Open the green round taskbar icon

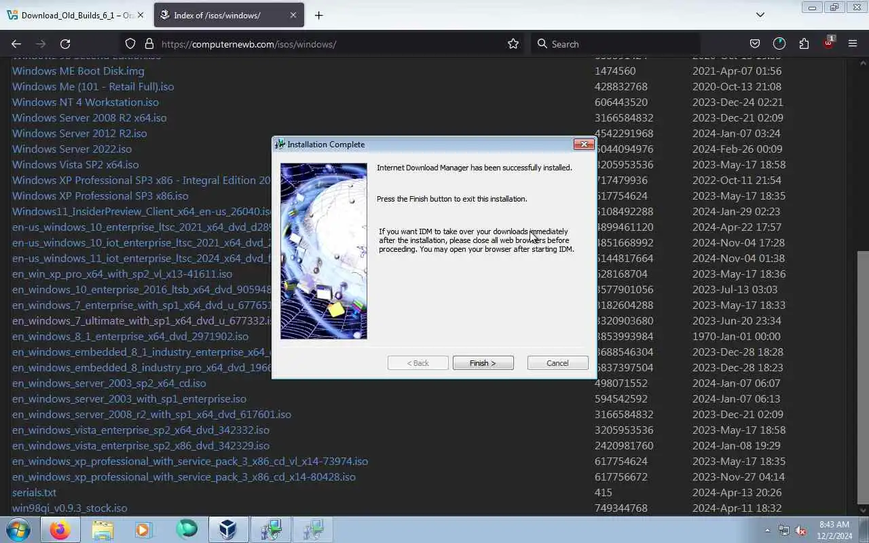tap(186, 529)
